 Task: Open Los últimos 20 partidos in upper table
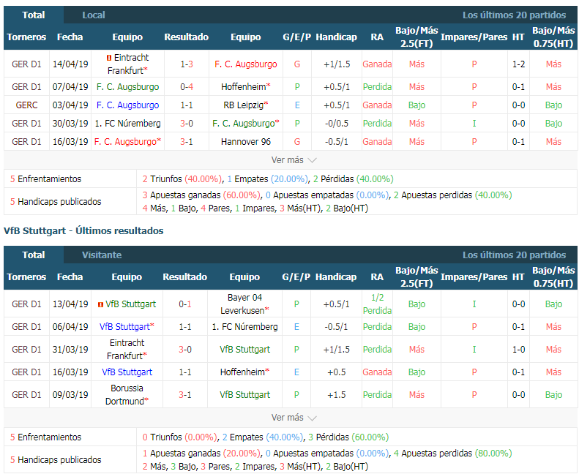click(x=514, y=15)
